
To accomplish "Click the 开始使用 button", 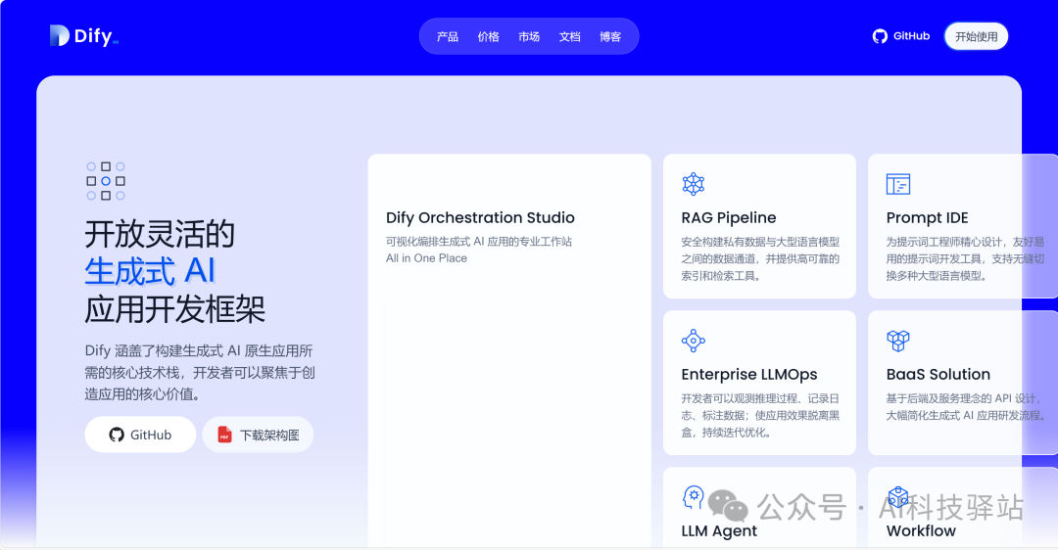I will pyautogui.click(x=977, y=36).
